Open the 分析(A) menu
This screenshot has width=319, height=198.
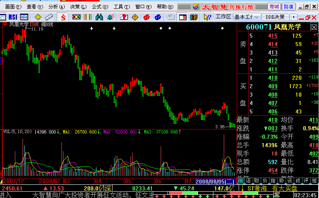(57, 7)
